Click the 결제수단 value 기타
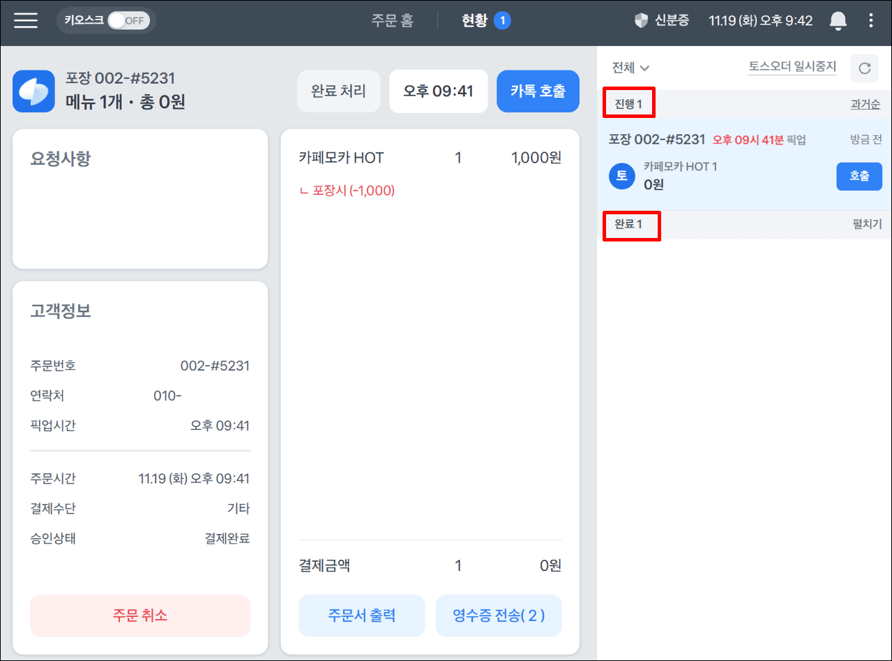The width and height of the screenshot is (892, 661). pyautogui.click(x=239, y=509)
